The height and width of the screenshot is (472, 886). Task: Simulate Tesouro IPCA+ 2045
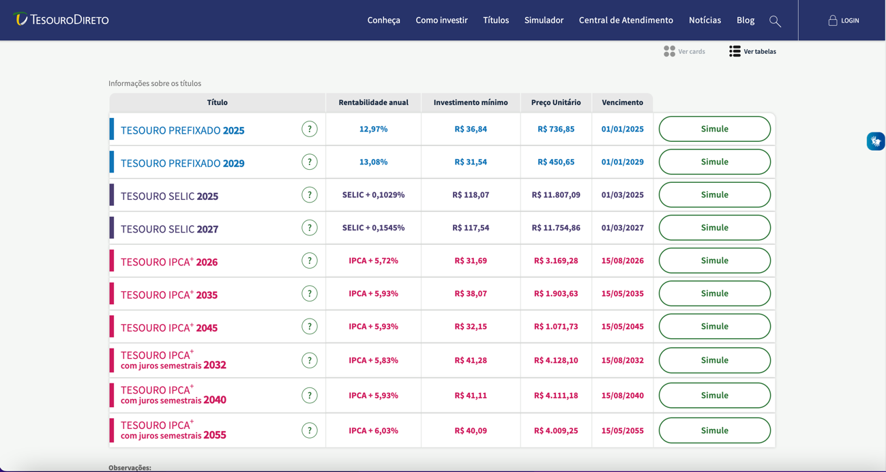click(715, 326)
